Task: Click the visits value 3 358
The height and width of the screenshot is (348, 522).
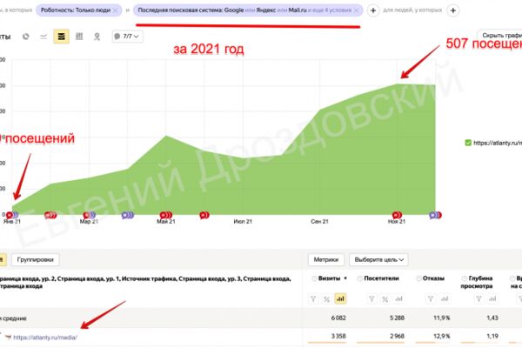Action: [x=338, y=337]
